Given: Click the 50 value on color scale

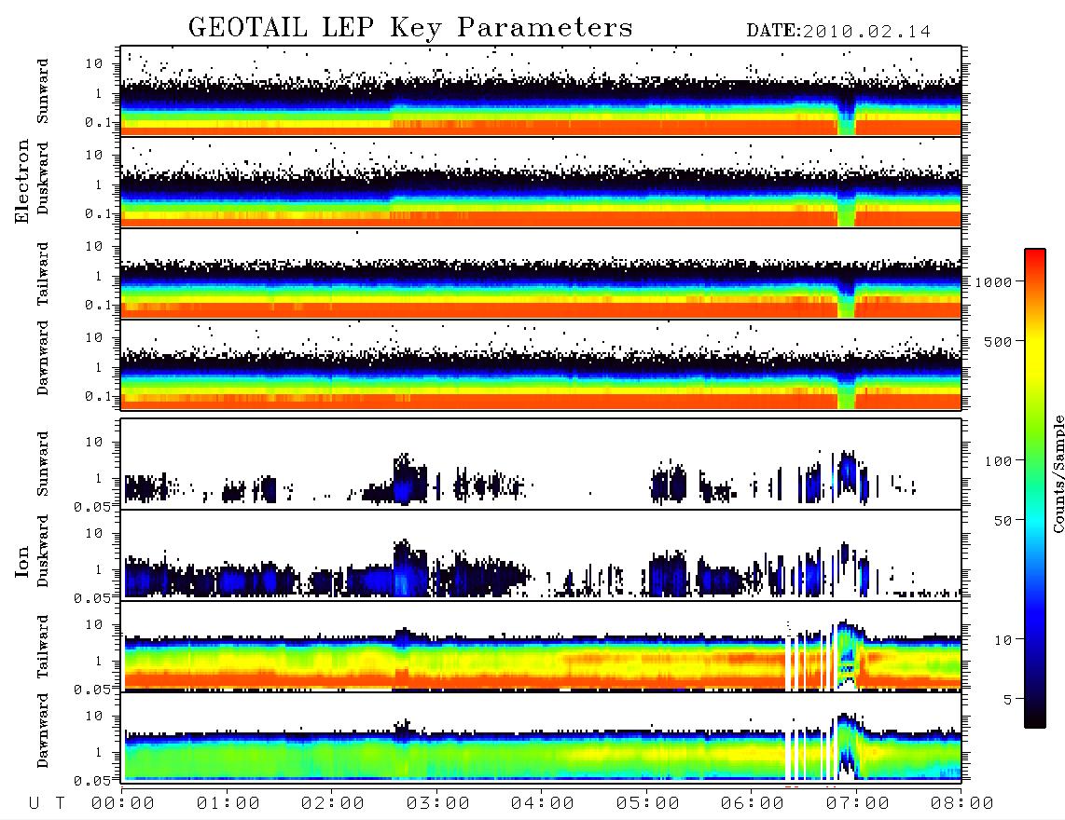Looking at the screenshot, I should (x=1003, y=521).
